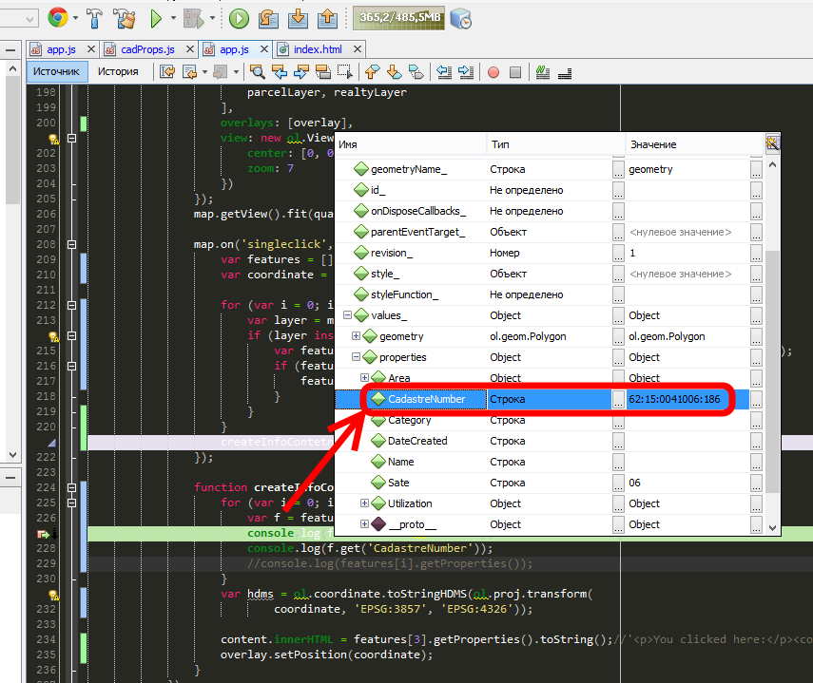813x683 pixels.
Task: Click the memory usage bar to collect garbage
Action: (397, 17)
